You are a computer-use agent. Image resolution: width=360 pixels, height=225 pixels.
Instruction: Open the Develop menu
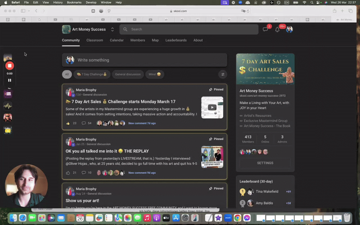coord(91,2)
